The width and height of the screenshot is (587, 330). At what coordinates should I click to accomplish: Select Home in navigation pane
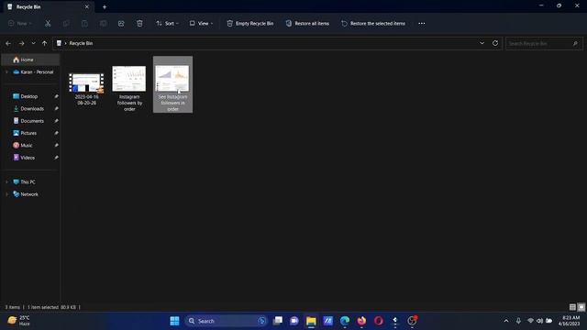point(30,60)
